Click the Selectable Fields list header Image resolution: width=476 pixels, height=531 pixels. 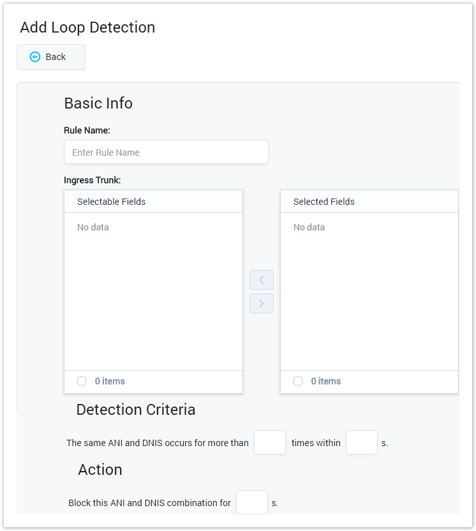112,202
